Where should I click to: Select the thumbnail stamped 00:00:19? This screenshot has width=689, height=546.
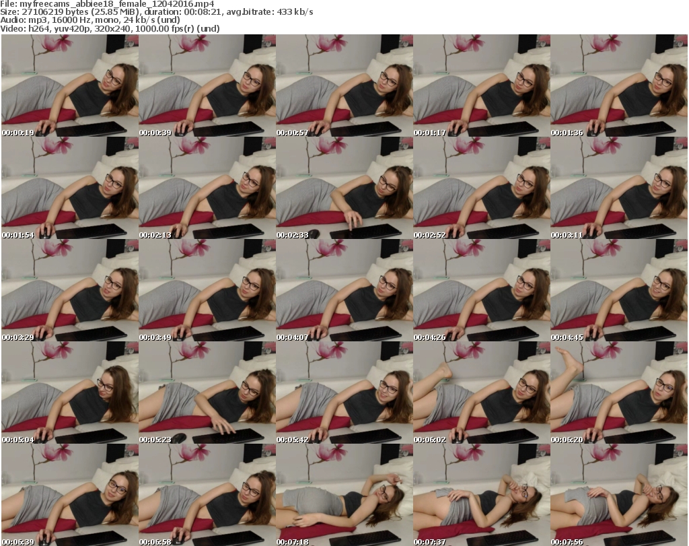[x=70, y=86]
